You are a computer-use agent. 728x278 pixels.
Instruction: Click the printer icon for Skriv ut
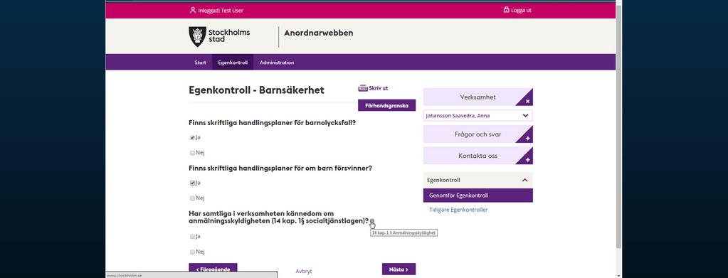pyautogui.click(x=363, y=88)
